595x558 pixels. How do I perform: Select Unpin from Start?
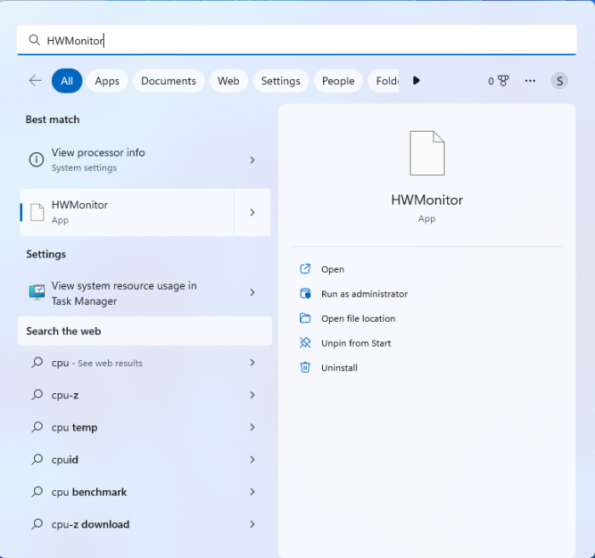click(x=356, y=343)
